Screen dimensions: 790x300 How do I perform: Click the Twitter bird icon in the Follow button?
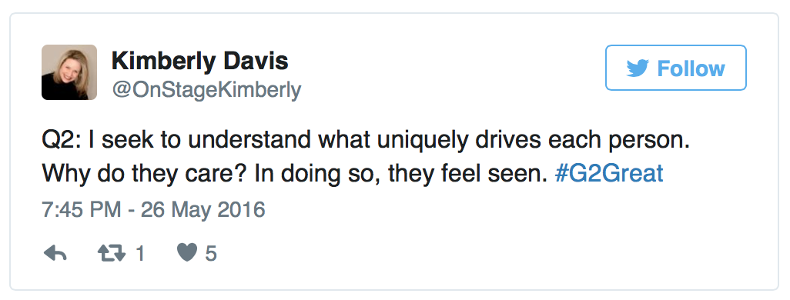[x=638, y=68]
